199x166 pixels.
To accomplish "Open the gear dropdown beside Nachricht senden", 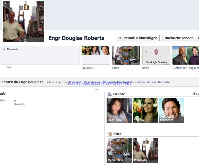I will tap(198, 38).
